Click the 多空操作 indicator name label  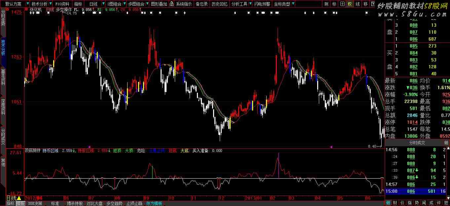[63, 10]
